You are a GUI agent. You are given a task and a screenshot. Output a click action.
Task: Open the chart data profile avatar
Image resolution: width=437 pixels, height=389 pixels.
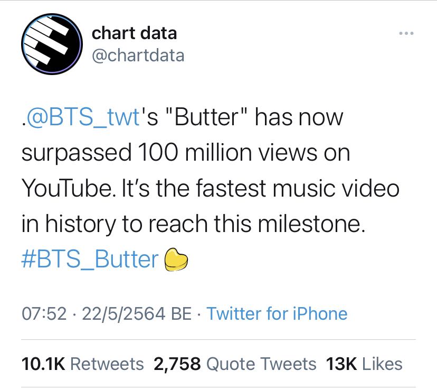coord(51,44)
